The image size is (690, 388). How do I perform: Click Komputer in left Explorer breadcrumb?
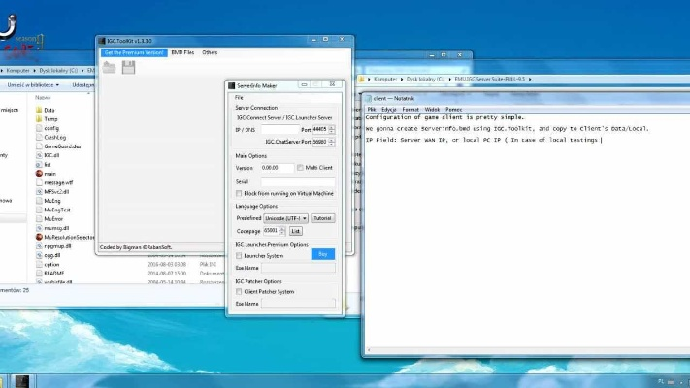pos(18,71)
